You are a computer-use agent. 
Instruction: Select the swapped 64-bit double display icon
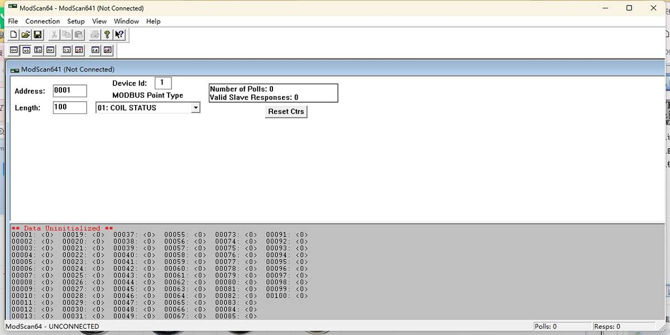[x=108, y=50]
